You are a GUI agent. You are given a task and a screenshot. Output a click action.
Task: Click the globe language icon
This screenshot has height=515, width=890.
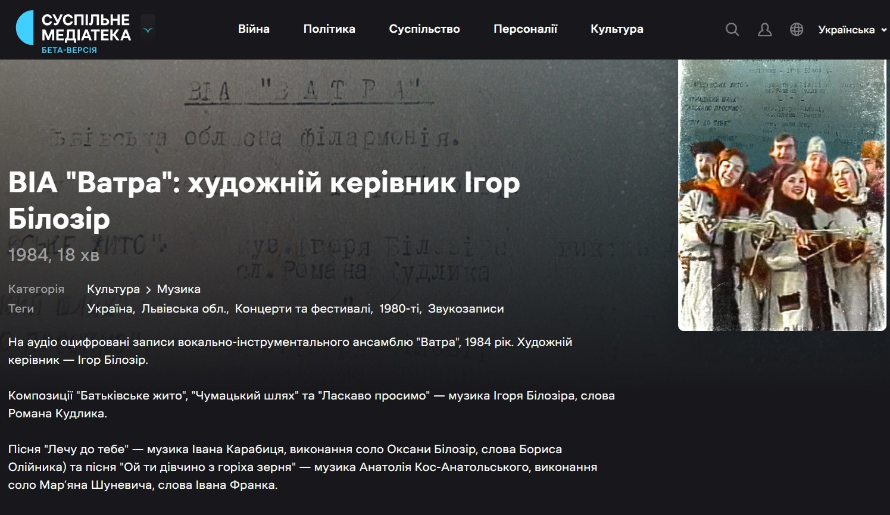click(x=797, y=30)
